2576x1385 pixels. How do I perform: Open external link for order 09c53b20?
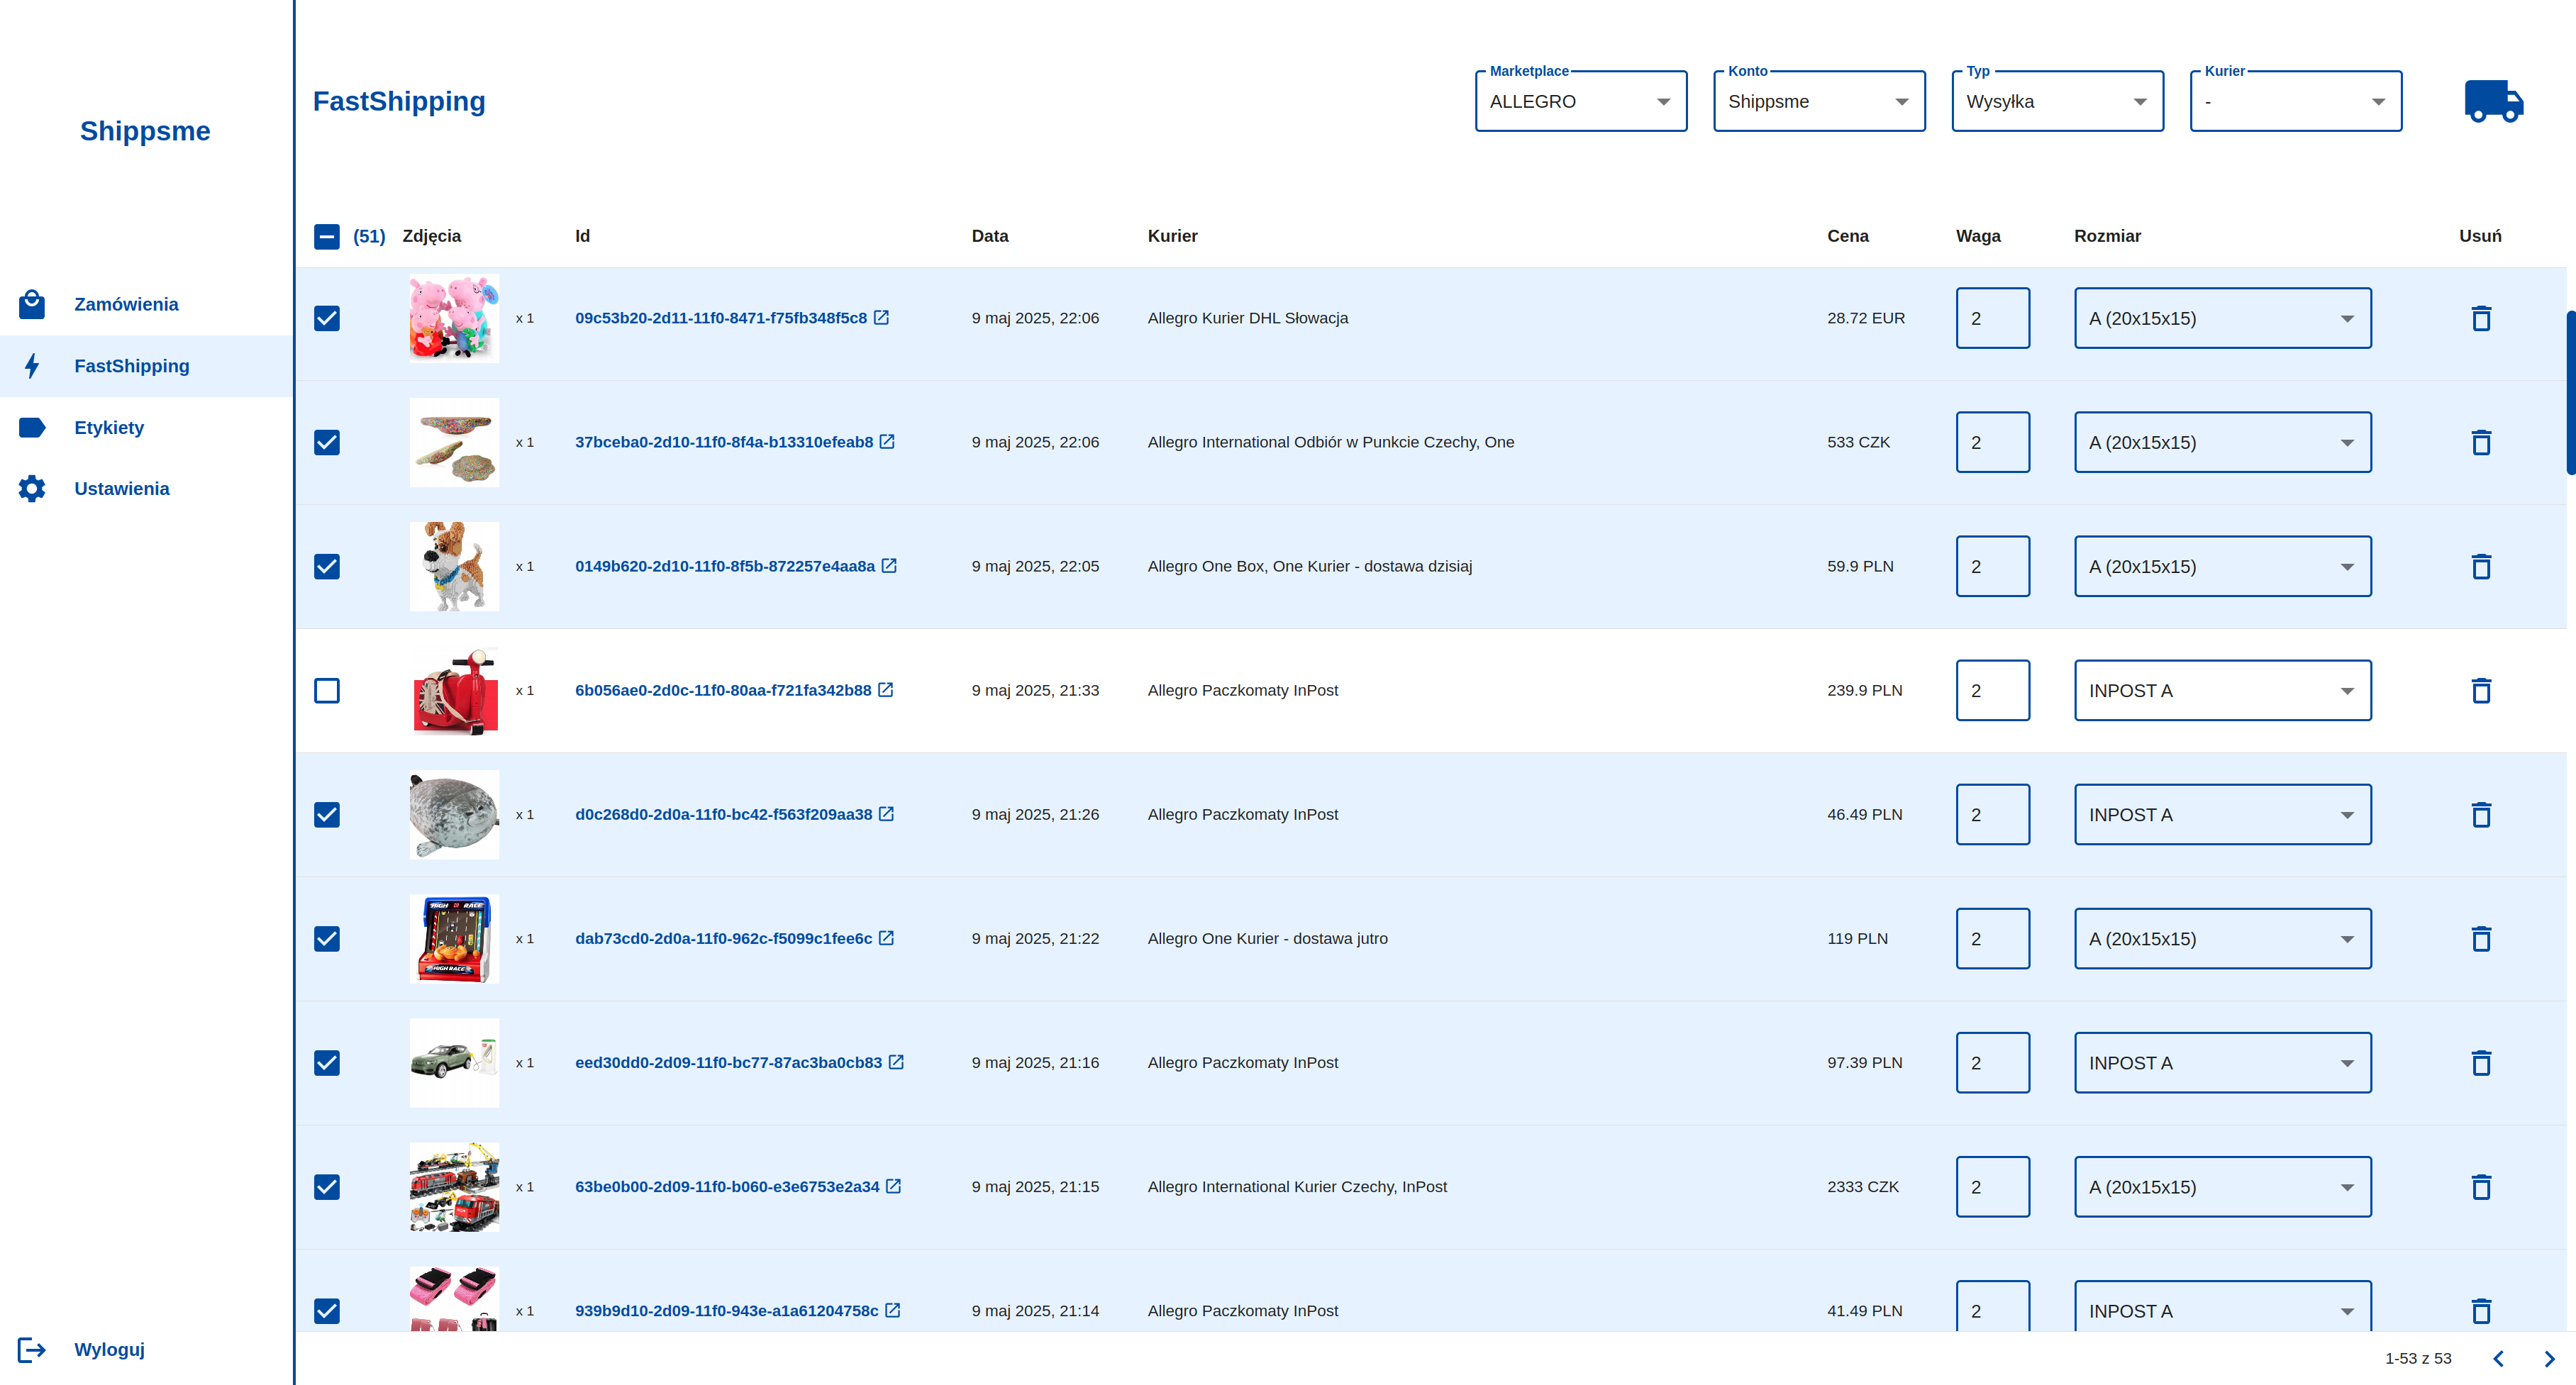click(x=881, y=317)
